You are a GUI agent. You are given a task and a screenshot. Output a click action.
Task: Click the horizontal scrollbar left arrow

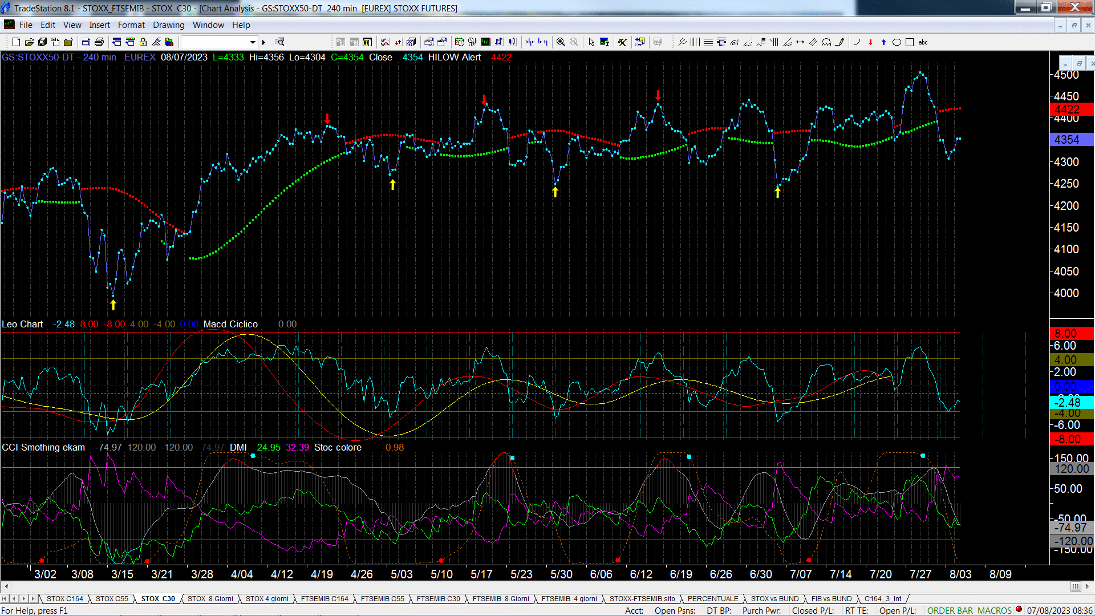(x=6, y=586)
